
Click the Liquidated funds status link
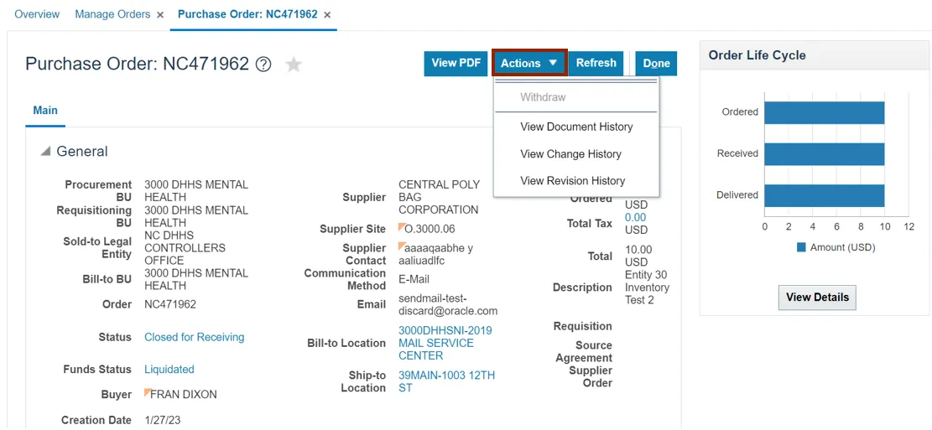tap(169, 370)
